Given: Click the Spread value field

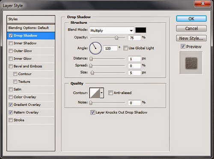Looking at the screenshot, I should tap(134, 66).
